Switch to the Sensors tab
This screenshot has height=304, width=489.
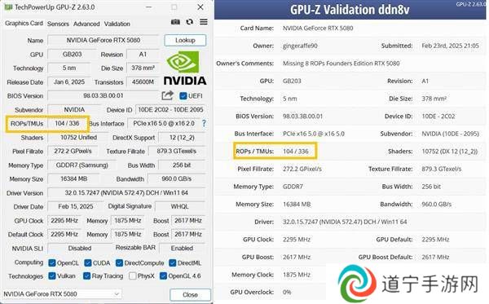click(x=58, y=24)
